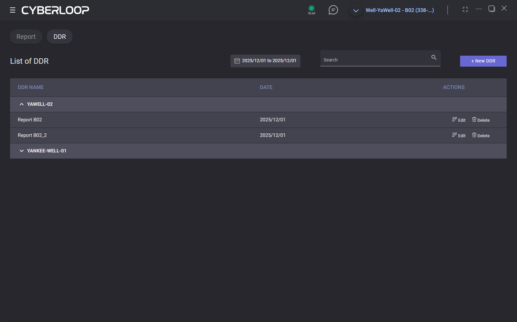Create a new DDR
This screenshot has width=517, height=322.
pyautogui.click(x=483, y=61)
